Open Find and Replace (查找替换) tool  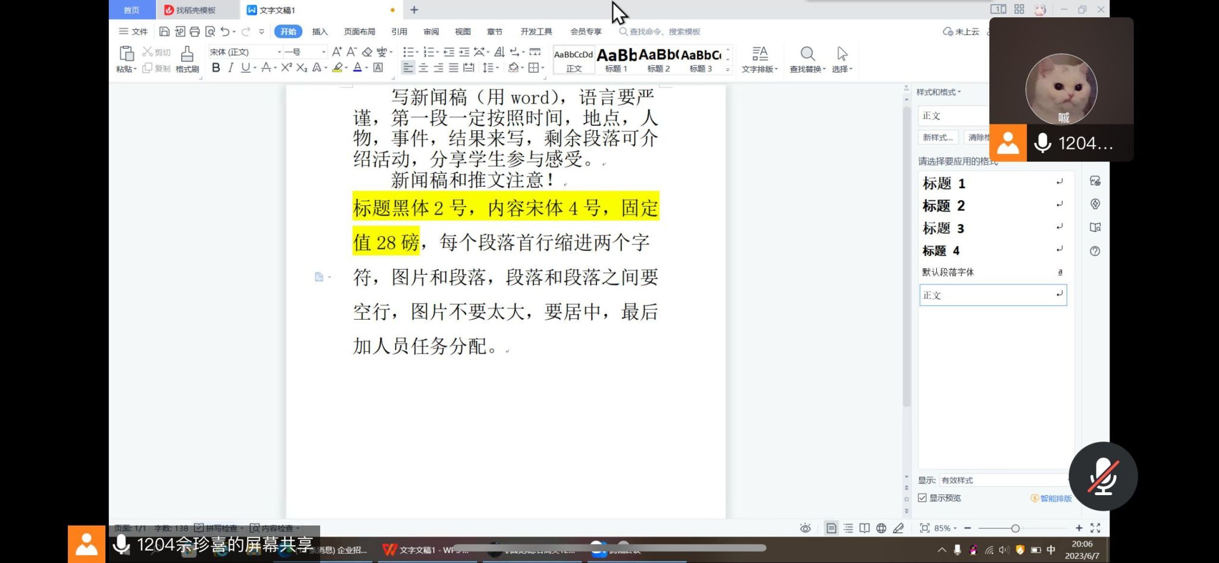click(807, 59)
